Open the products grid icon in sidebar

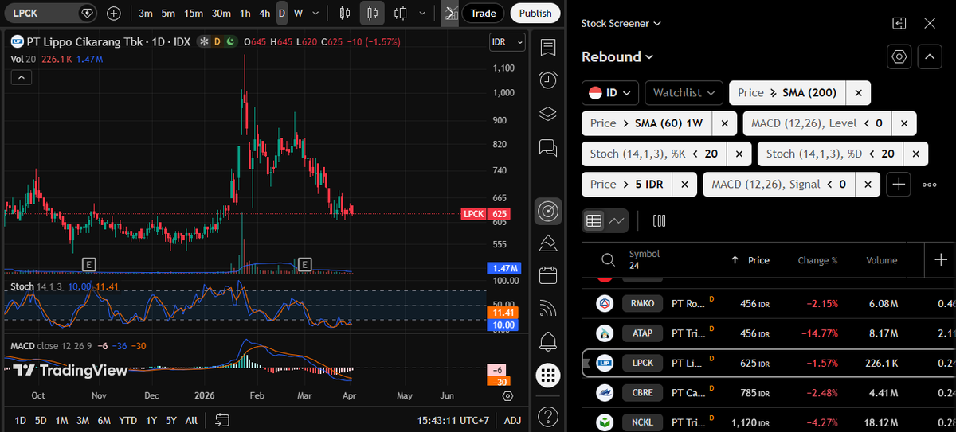[x=548, y=375]
